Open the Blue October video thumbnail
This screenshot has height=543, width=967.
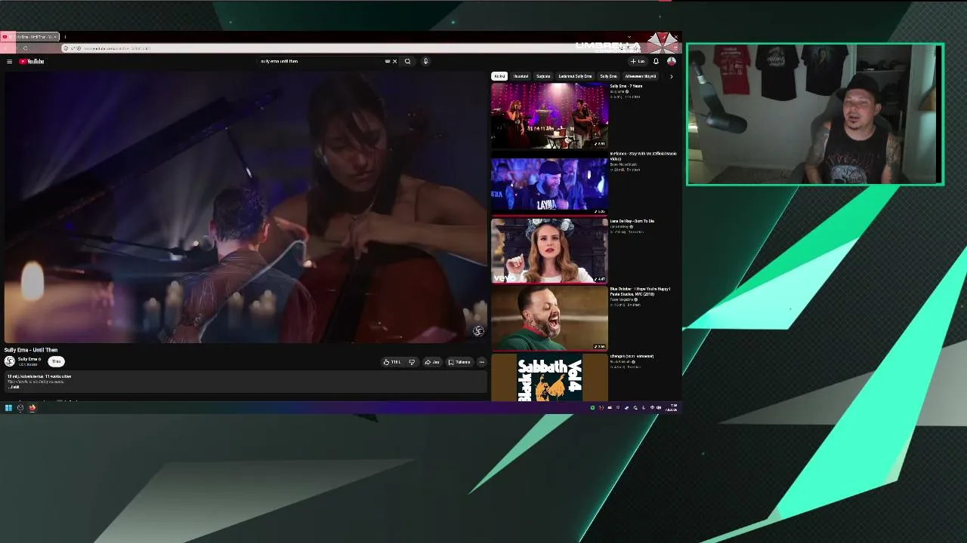pos(549,318)
